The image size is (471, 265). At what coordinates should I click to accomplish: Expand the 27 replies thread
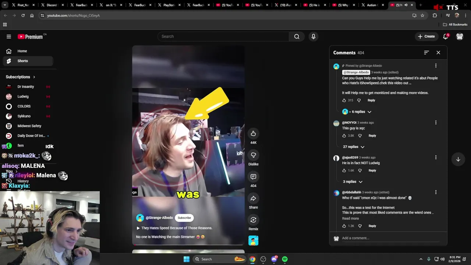click(354, 147)
